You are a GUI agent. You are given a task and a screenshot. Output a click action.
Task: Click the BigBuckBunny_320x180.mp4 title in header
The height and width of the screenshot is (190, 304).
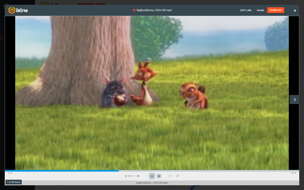154,10
